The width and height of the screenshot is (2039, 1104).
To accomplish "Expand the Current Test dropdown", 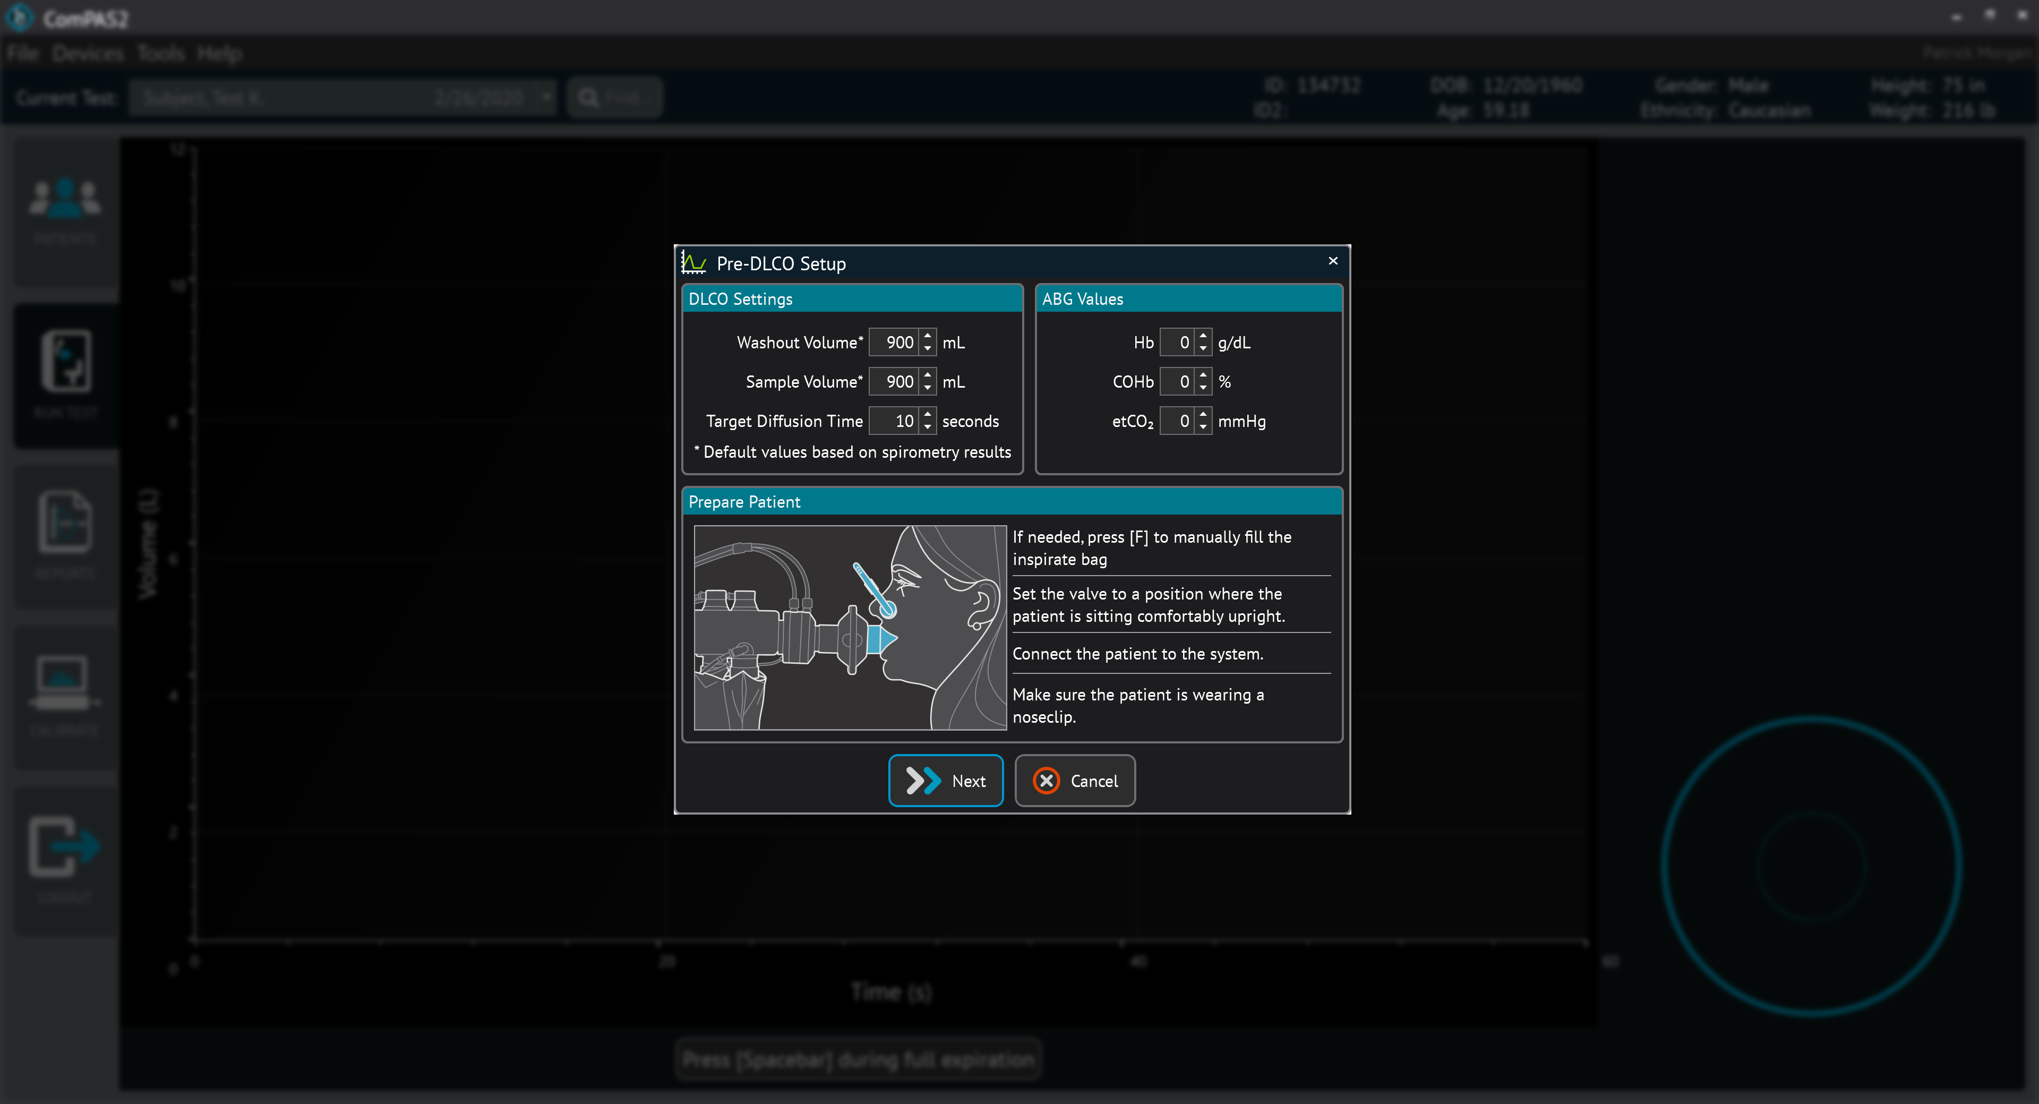I will pos(545,97).
